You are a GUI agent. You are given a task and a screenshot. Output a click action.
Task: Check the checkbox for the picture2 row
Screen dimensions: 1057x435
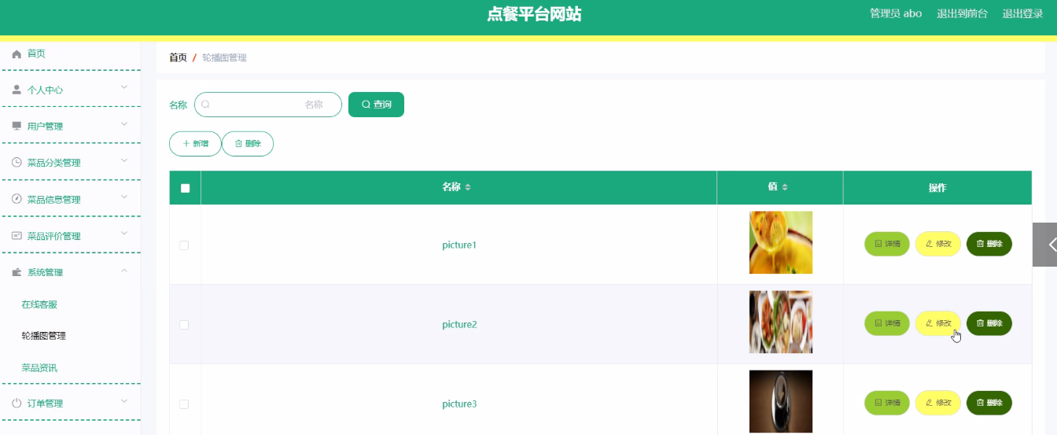point(184,325)
